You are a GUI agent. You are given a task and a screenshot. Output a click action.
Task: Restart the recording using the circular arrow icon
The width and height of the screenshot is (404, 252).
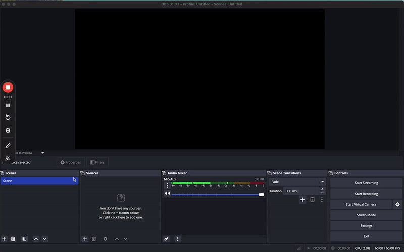8,117
